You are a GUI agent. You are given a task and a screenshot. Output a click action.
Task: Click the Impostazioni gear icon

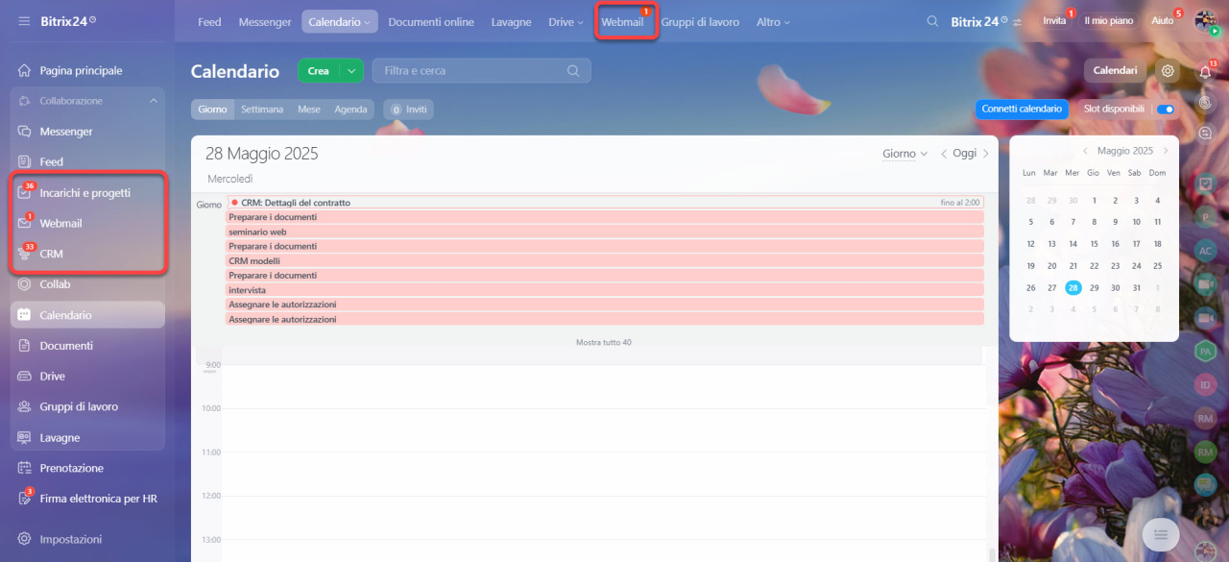tap(25, 539)
